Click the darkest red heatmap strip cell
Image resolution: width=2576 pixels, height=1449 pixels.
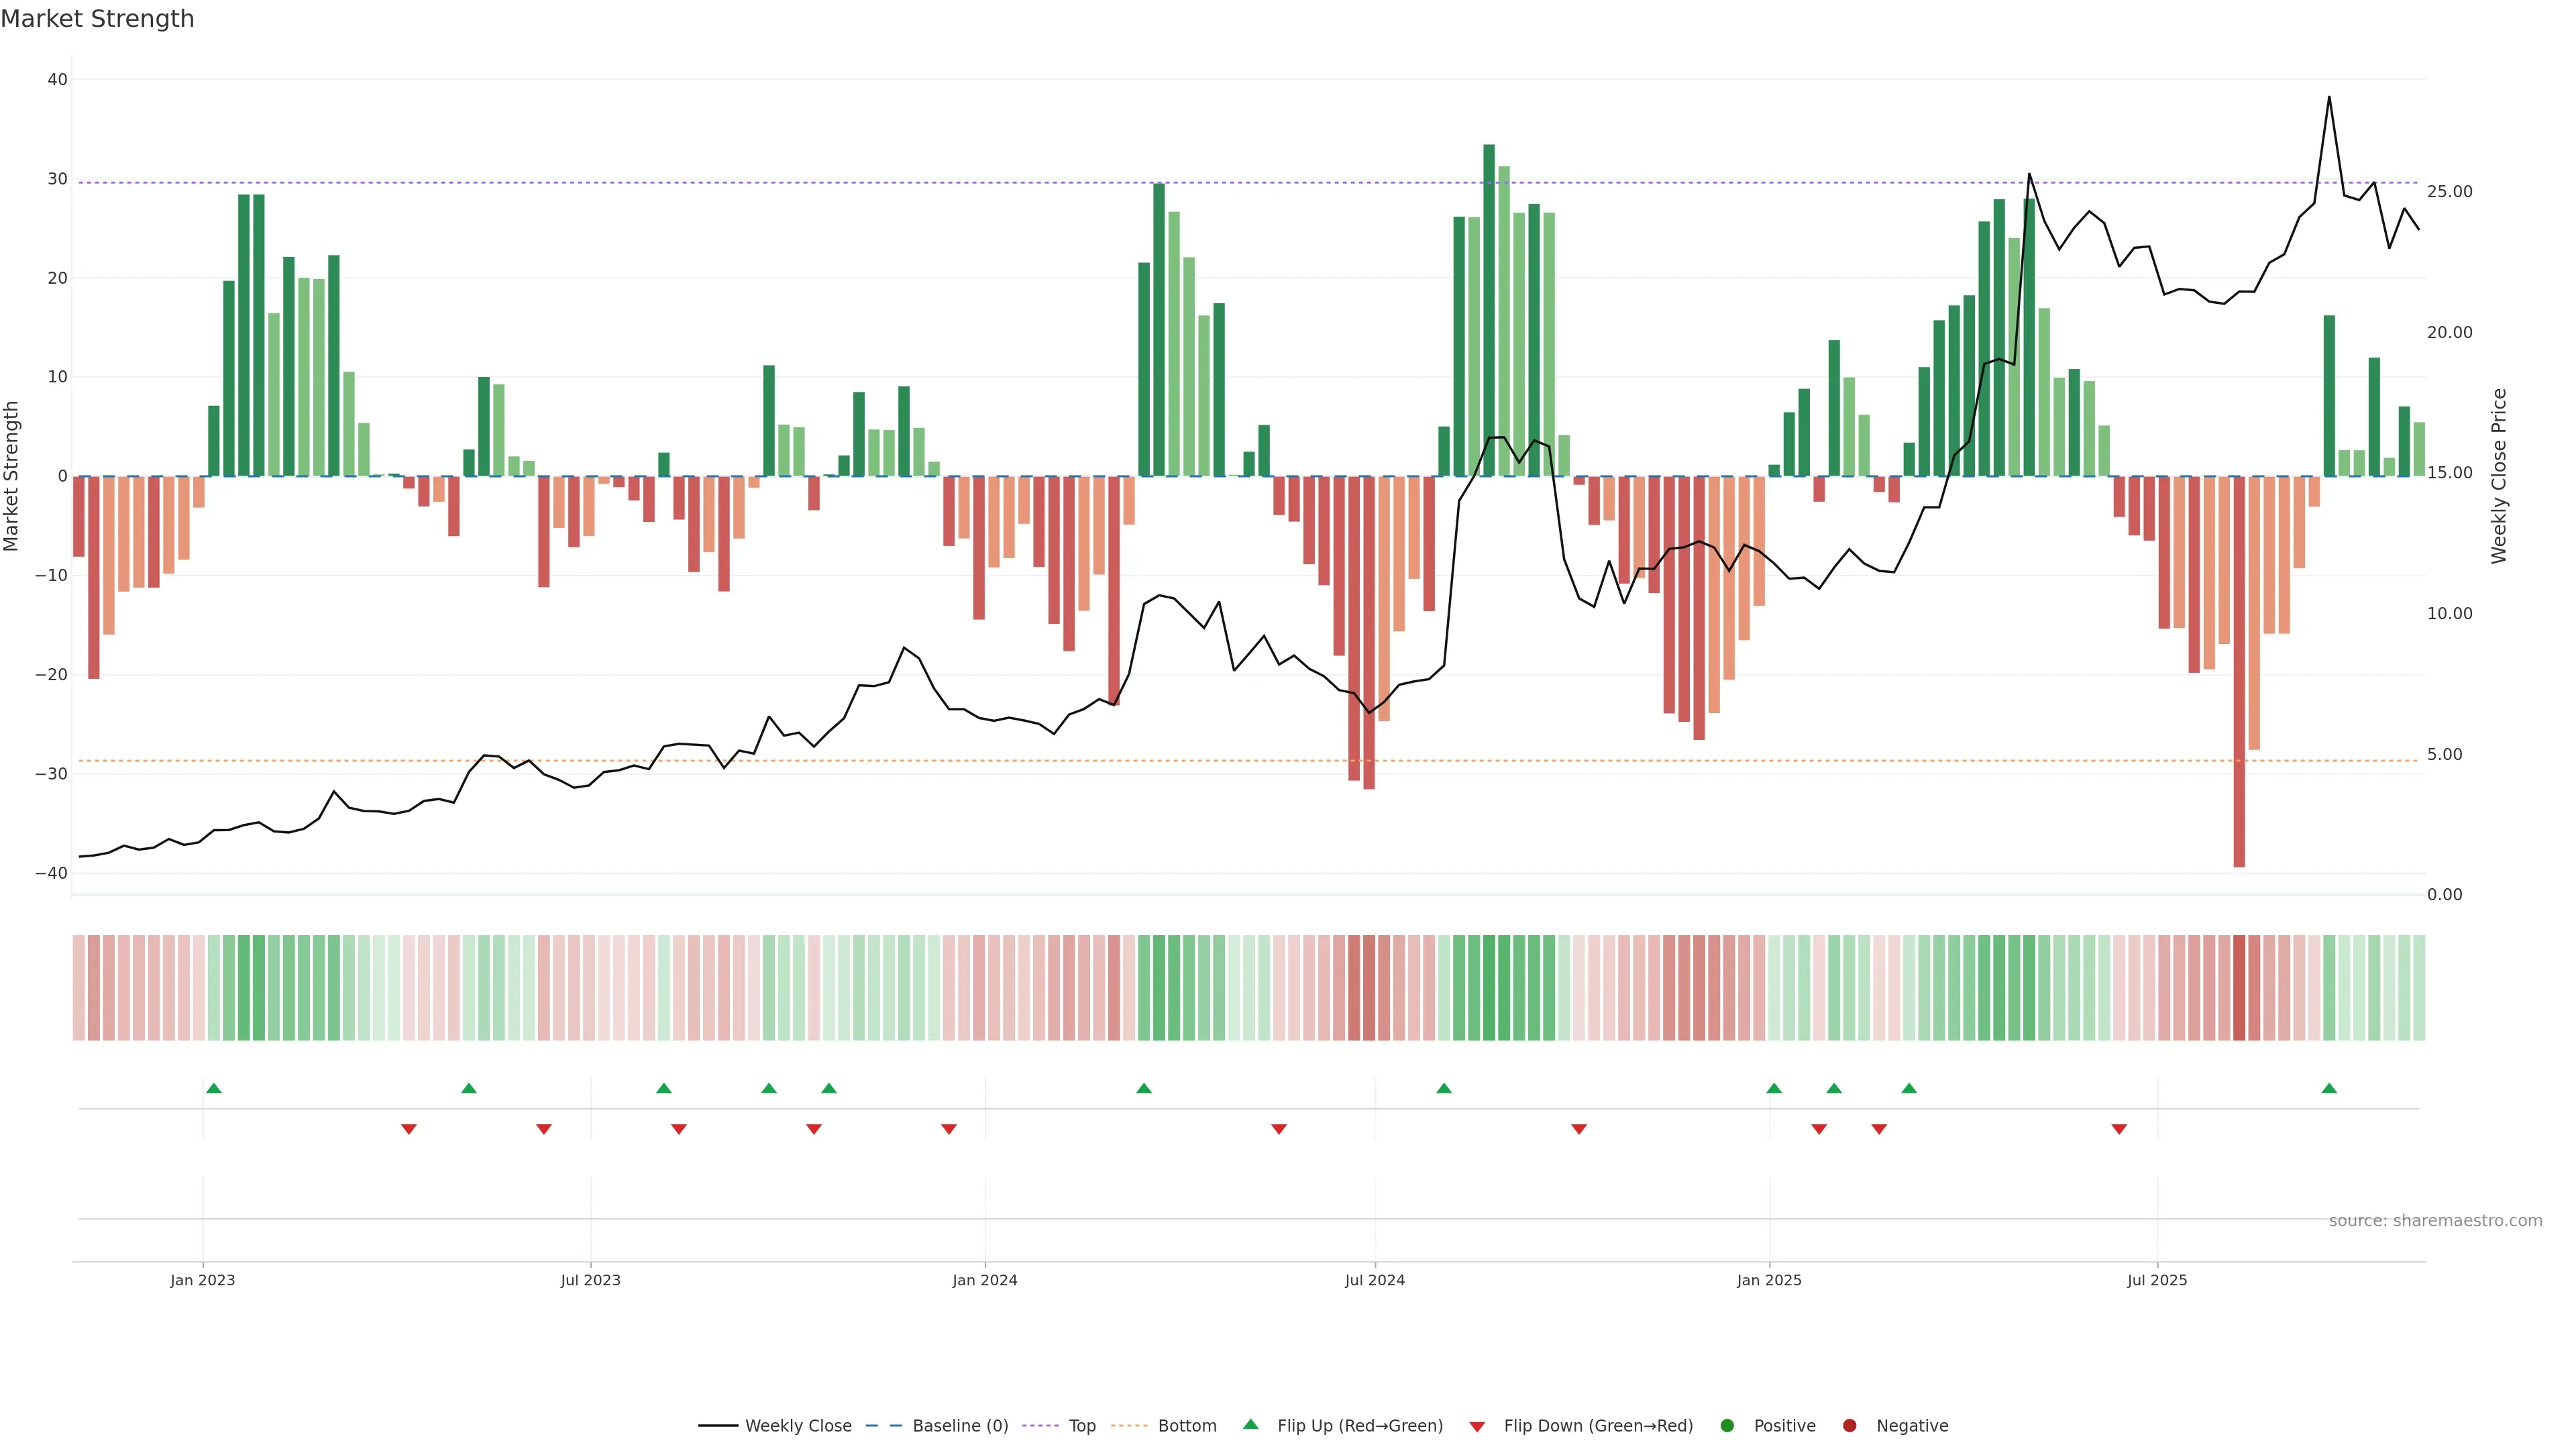pos(2239,987)
